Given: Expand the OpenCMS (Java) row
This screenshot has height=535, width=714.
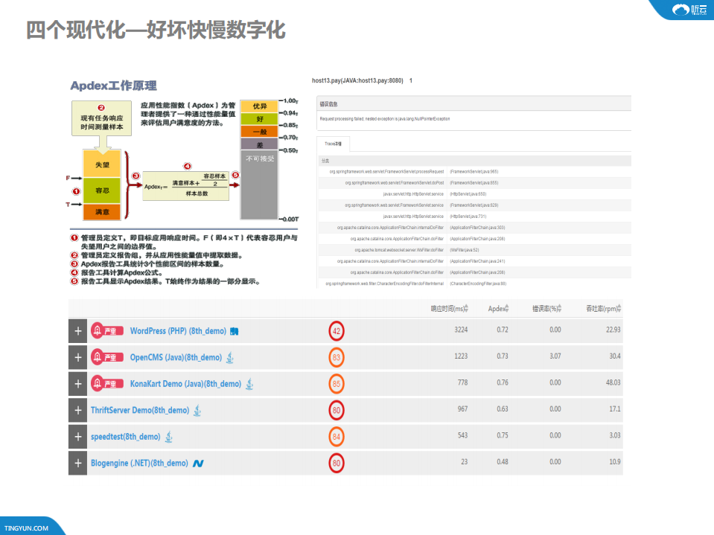Looking at the screenshot, I should point(77,357).
